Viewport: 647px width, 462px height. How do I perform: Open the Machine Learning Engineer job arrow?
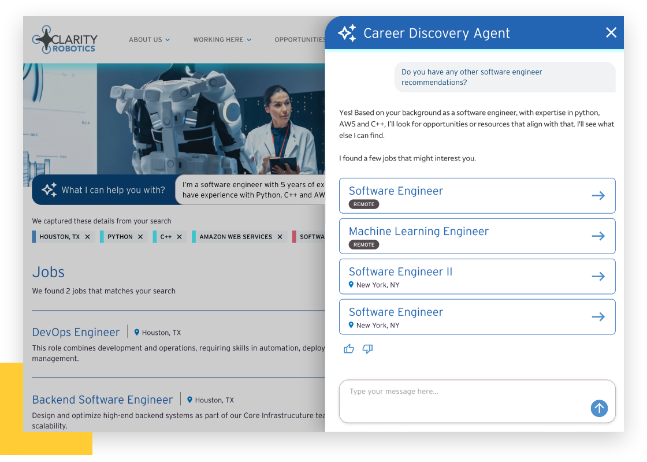(x=598, y=236)
